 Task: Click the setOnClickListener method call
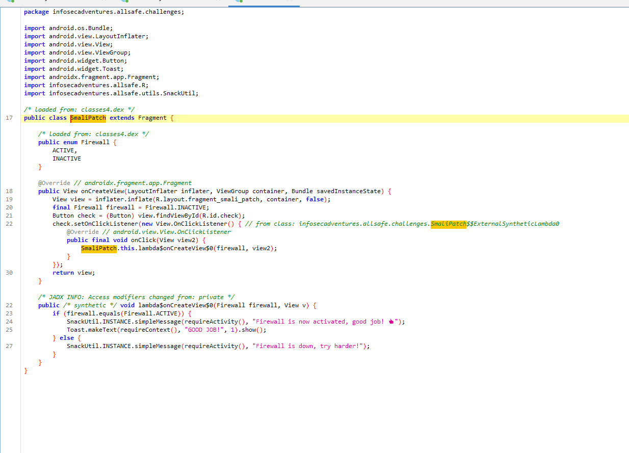104,224
